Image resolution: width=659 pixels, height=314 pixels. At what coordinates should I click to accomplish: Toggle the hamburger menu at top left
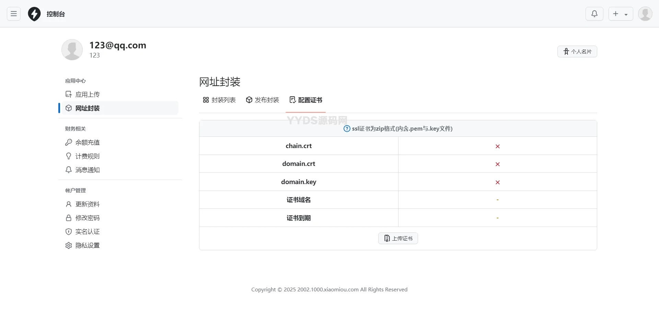click(13, 14)
